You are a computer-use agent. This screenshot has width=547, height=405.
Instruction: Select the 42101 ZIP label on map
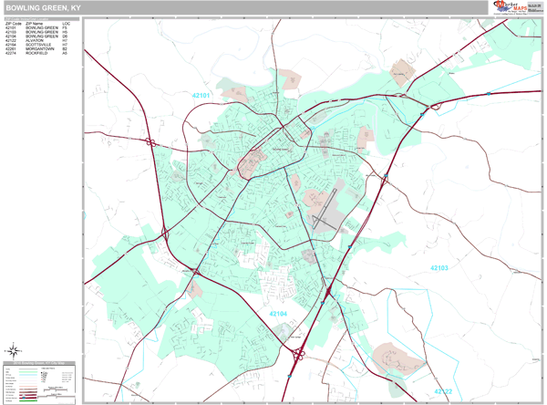tap(201, 95)
